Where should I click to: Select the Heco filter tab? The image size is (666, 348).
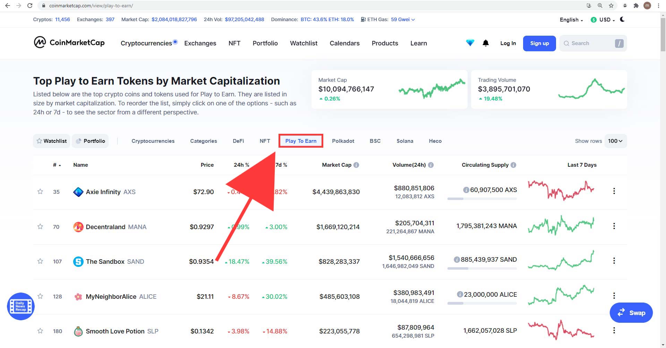click(x=435, y=141)
